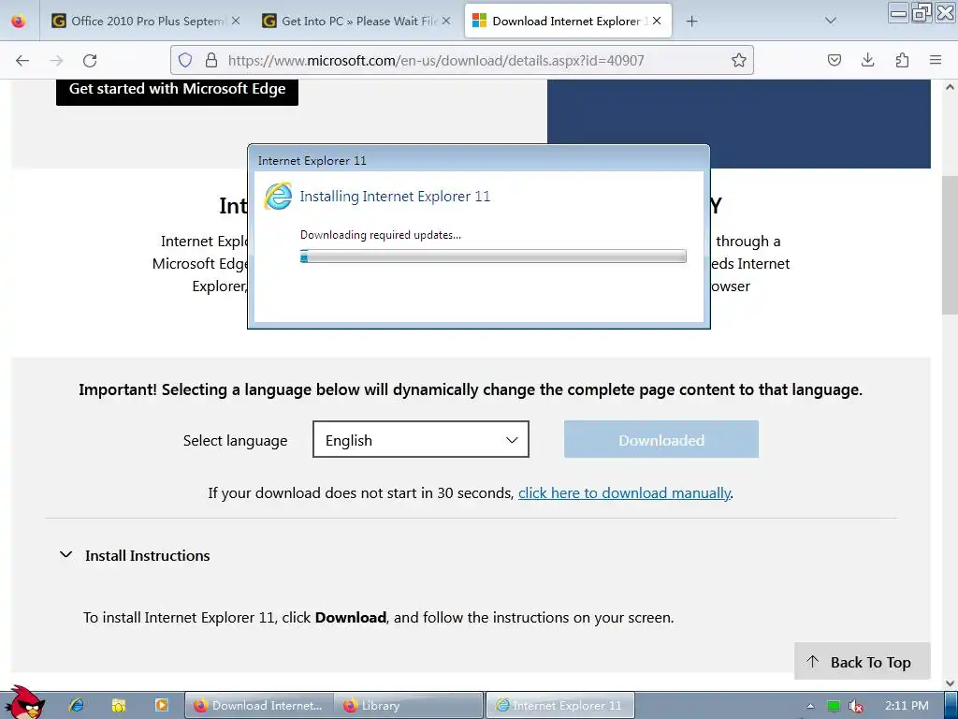Click Back To Top button
The height and width of the screenshot is (719, 958).
862,662
